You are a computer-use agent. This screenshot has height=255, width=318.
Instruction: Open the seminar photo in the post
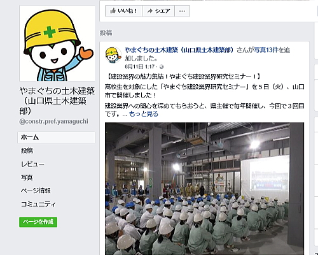tap(204, 189)
